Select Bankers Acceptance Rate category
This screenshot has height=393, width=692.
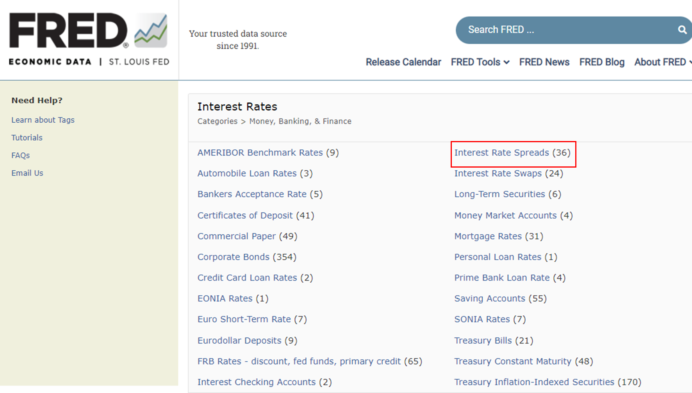(x=252, y=194)
